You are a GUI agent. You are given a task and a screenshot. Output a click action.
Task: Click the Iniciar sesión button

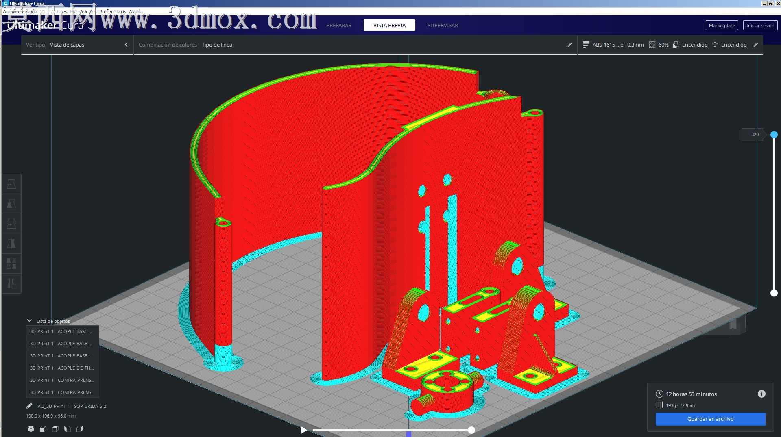760,25
